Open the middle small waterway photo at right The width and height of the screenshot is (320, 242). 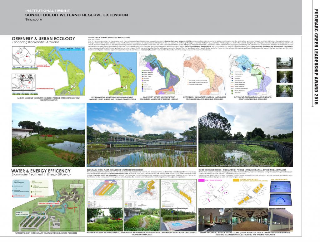click(284, 77)
